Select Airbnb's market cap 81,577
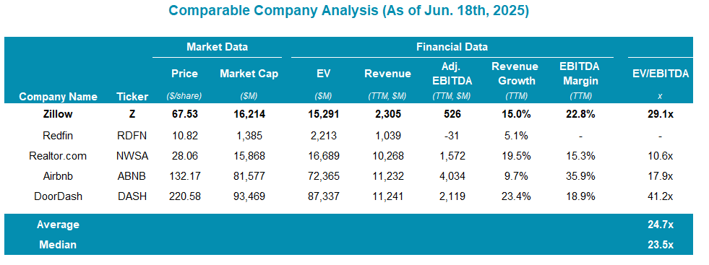This screenshot has height=265, width=709. point(249,176)
